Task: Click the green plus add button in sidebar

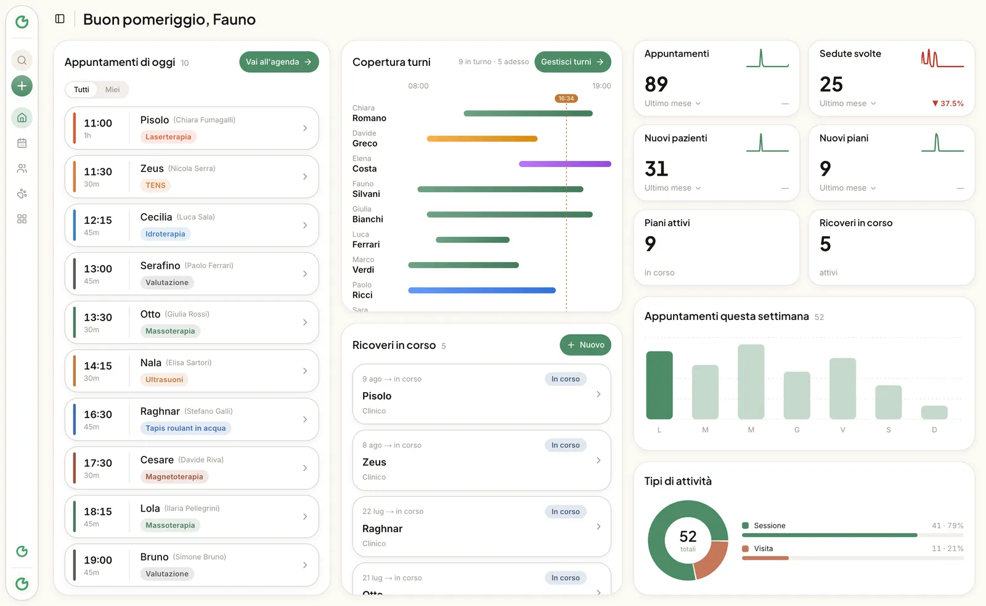Action: pyautogui.click(x=22, y=86)
